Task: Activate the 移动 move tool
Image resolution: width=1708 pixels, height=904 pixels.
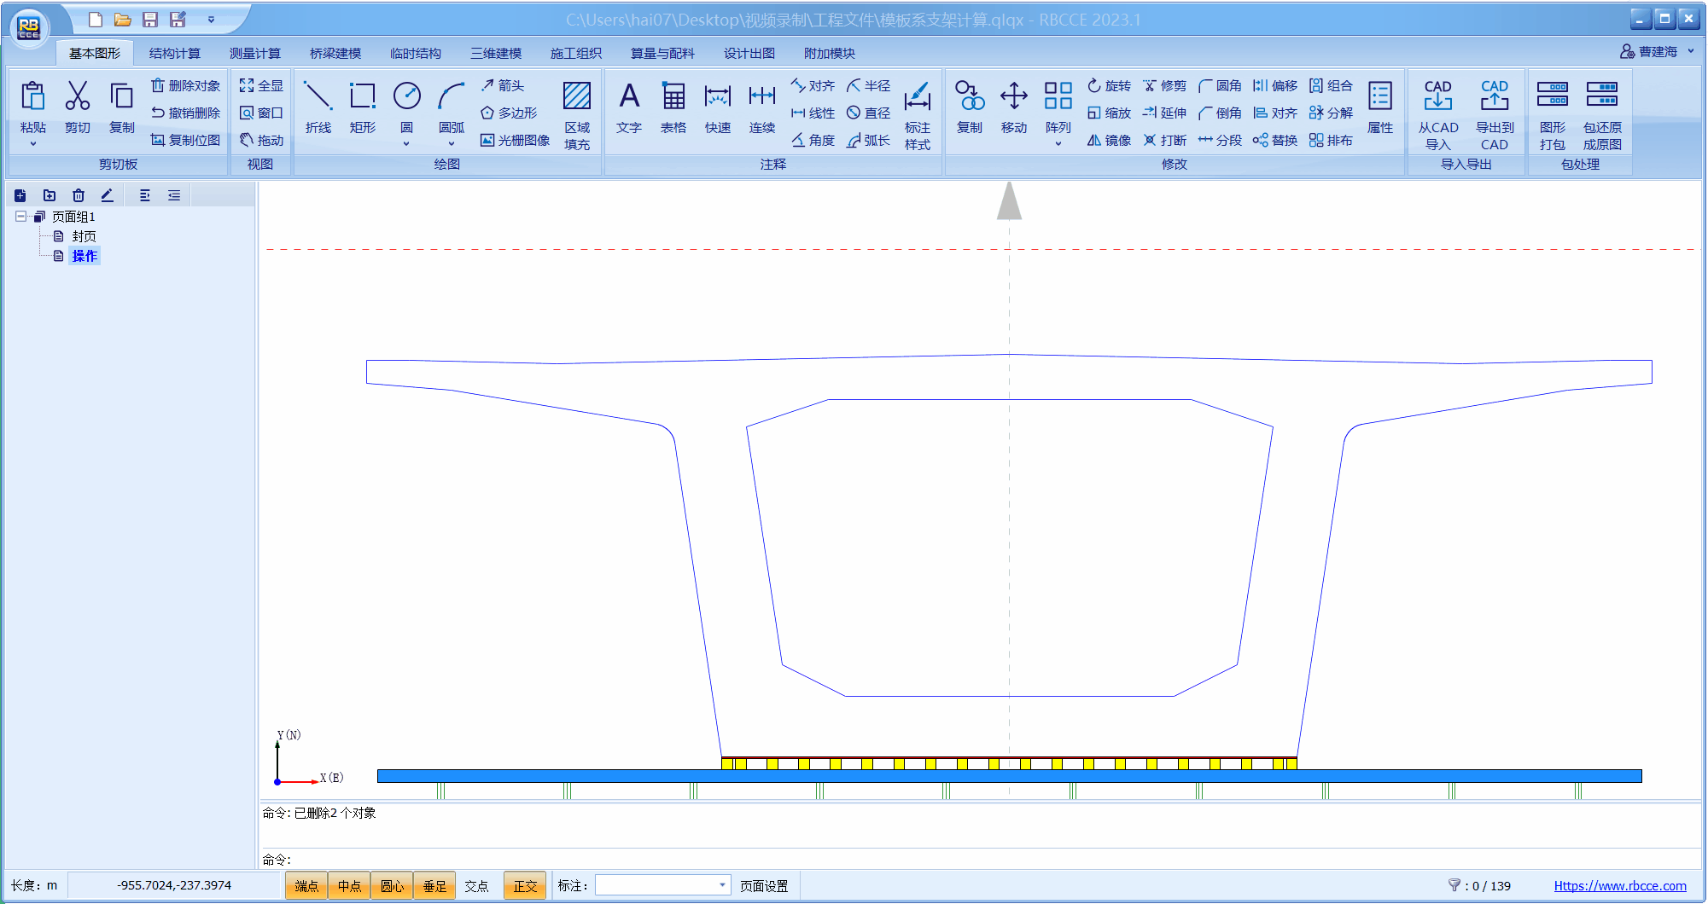Action: [1014, 107]
